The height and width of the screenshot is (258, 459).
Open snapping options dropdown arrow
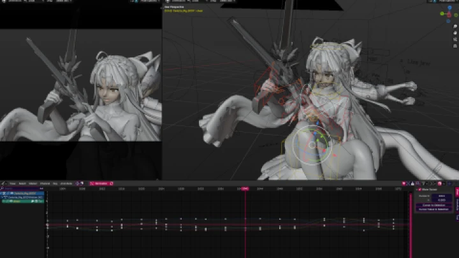coord(444,183)
